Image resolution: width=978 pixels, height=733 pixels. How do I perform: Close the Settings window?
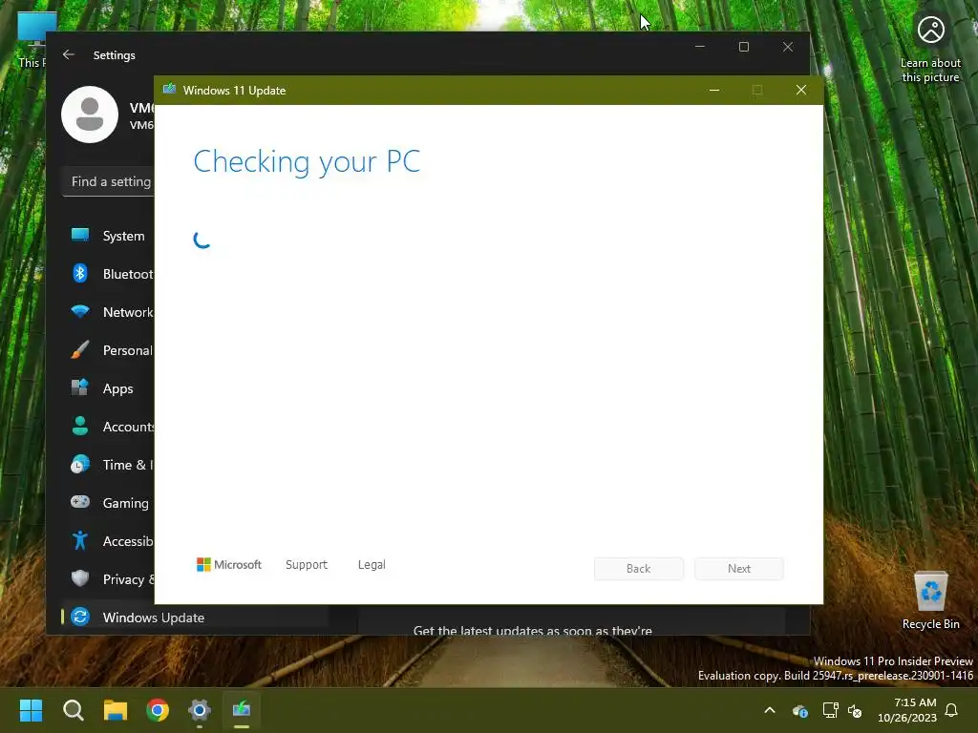788,47
